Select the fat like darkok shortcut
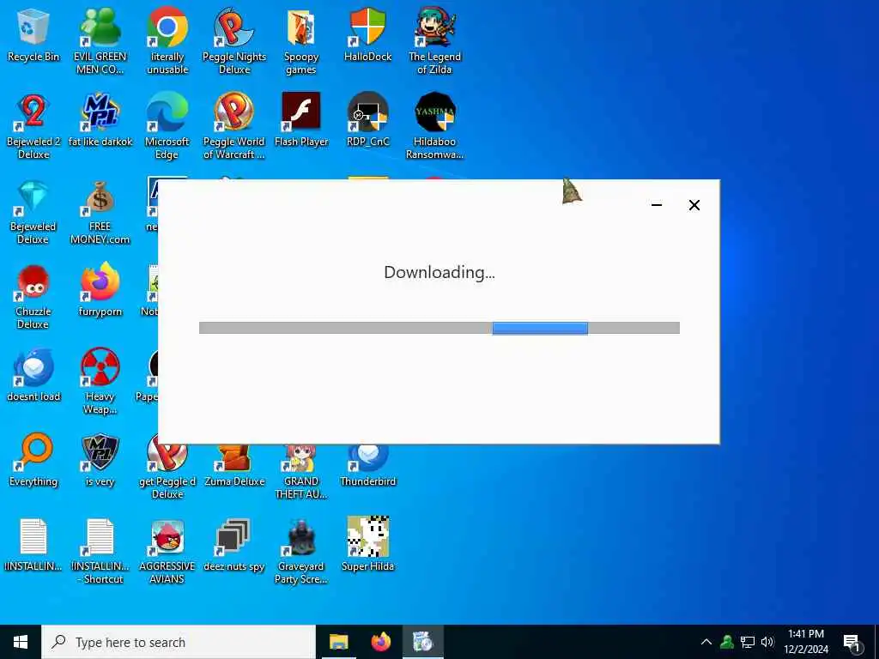The image size is (879, 659). click(100, 120)
